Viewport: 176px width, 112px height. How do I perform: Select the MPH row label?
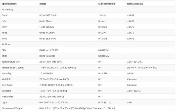[x=4, y=33]
